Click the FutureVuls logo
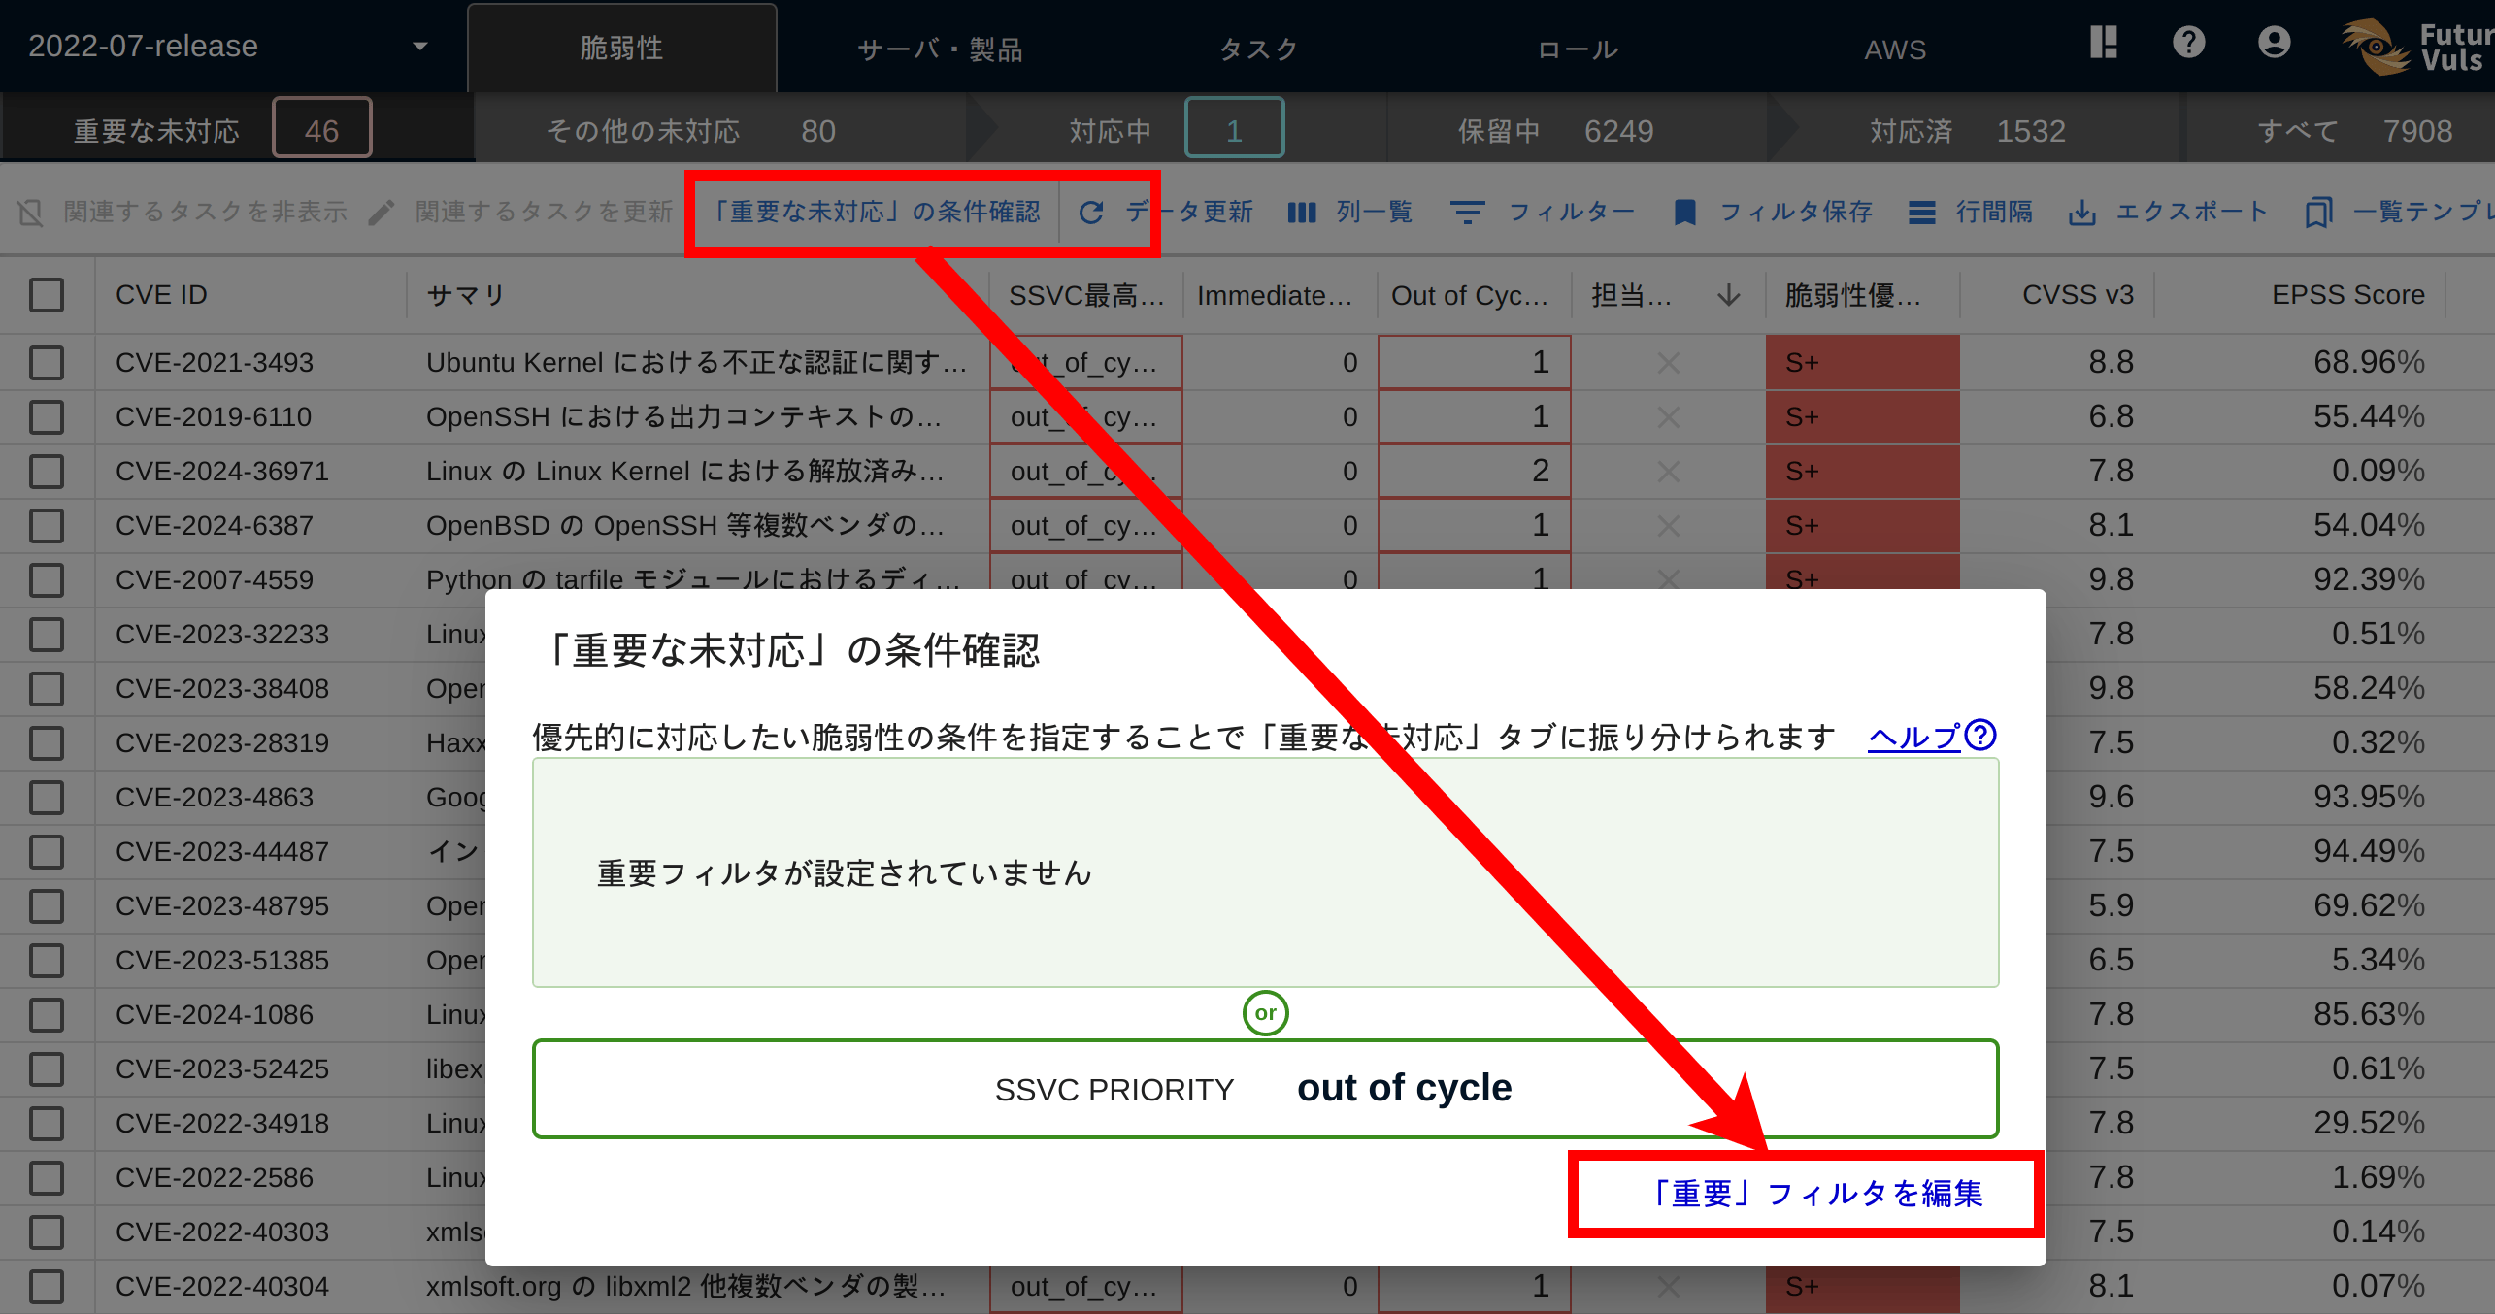Viewport: 2495px width, 1314px height. point(2417,47)
